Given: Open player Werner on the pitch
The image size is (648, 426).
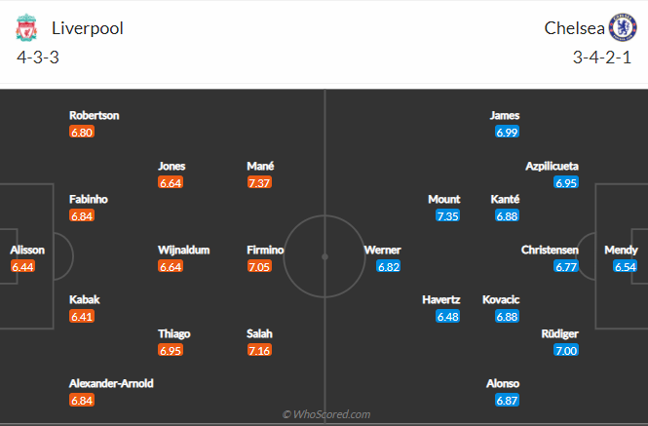Looking at the screenshot, I should (x=382, y=250).
